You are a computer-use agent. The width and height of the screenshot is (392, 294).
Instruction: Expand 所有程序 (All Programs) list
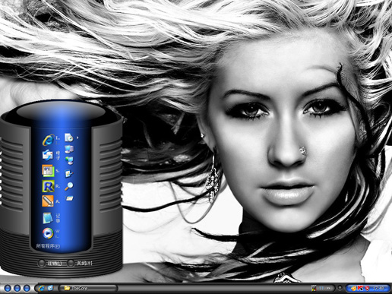tap(48, 245)
